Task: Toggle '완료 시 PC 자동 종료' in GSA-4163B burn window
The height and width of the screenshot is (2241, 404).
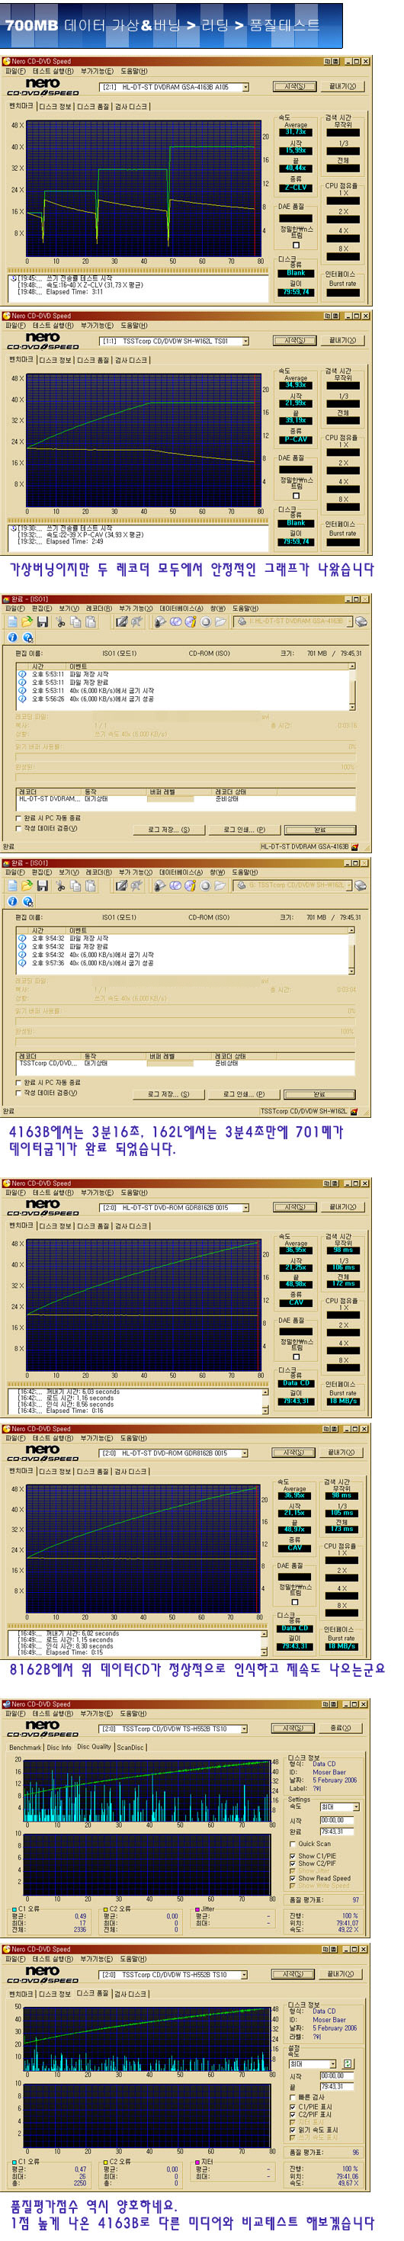Action: pyautogui.click(x=18, y=817)
